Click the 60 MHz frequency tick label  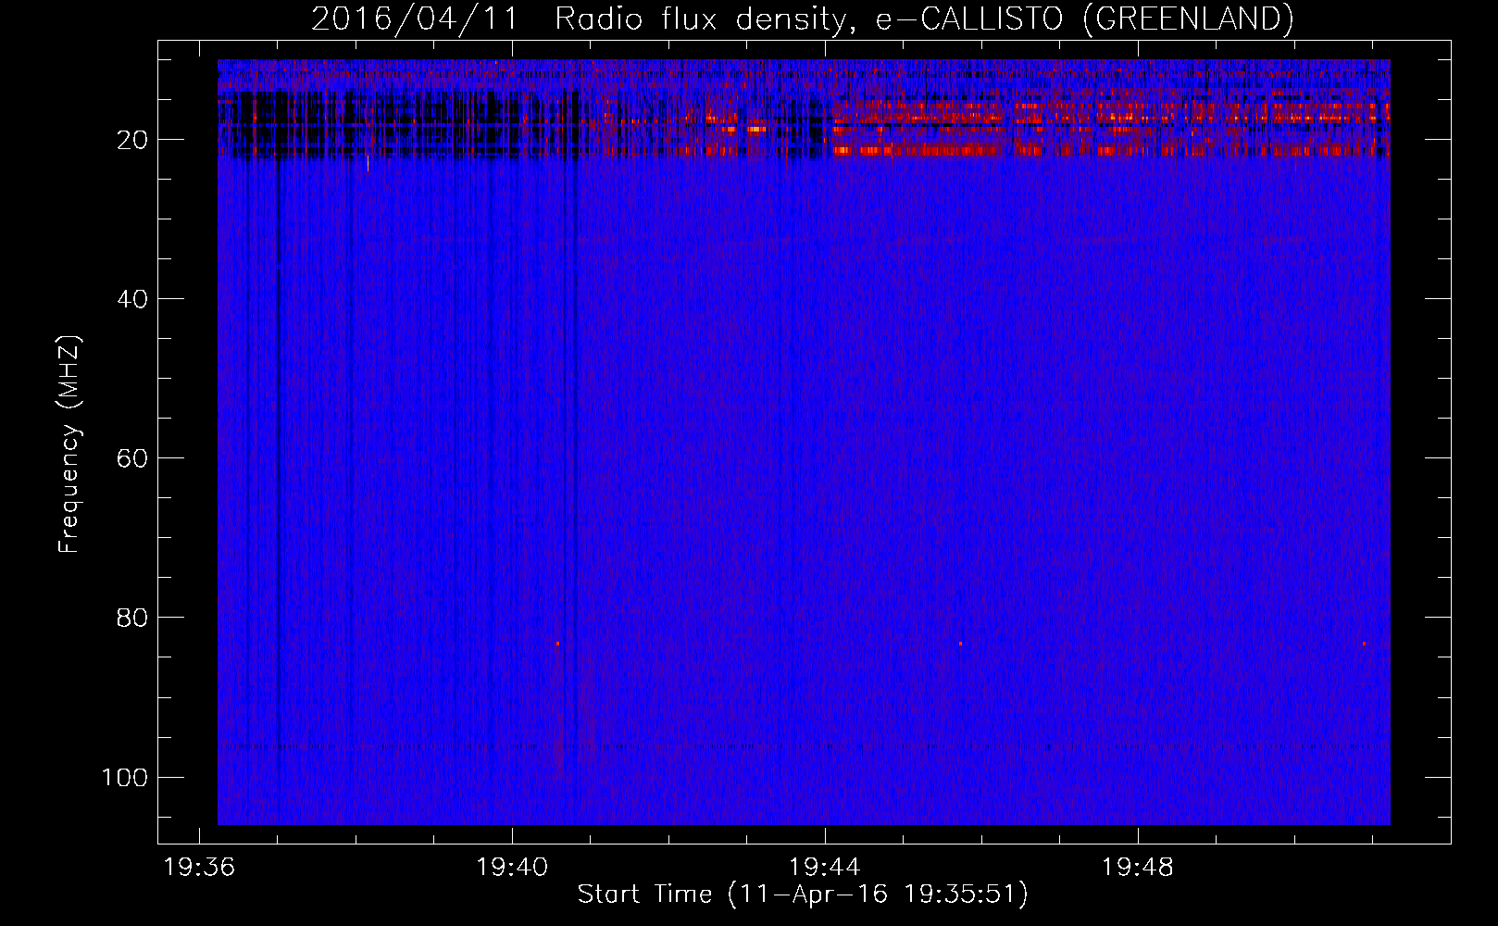(132, 458)
